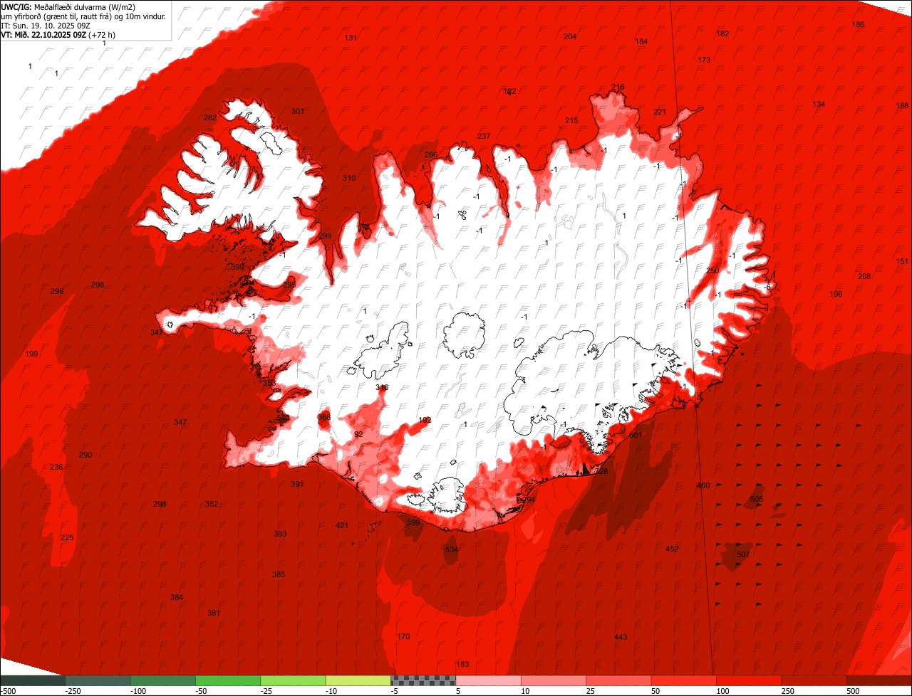Click the legend swatch between 25 and 50
Screen dimensions: 912x696
618,680
